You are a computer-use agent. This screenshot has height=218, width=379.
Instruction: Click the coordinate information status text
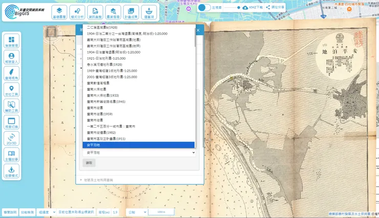click(76, 212)
